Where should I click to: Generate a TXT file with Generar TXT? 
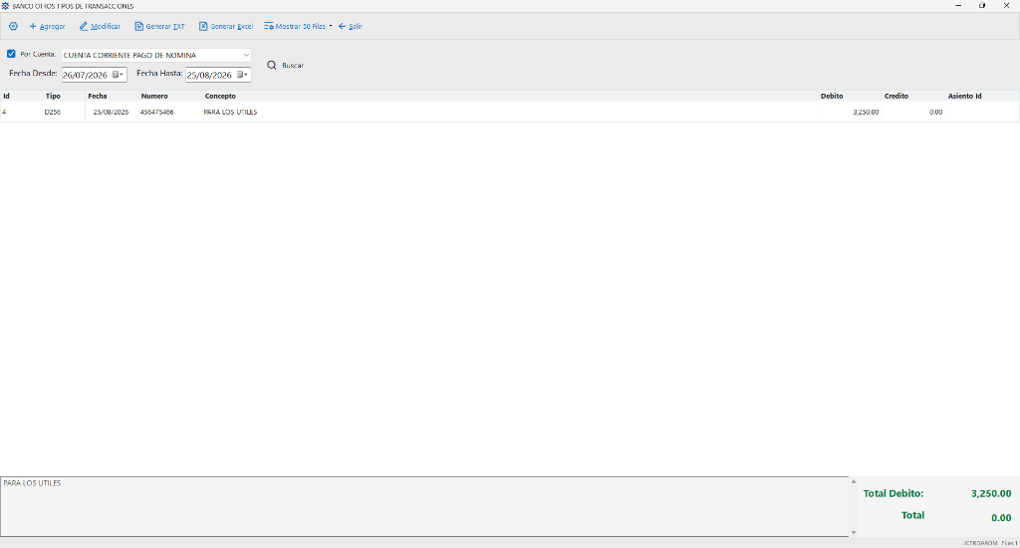159,27
